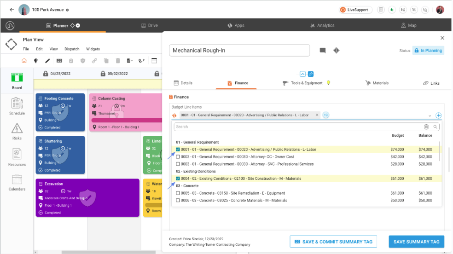
Task: Open the View menu
Action: point(53,49)
